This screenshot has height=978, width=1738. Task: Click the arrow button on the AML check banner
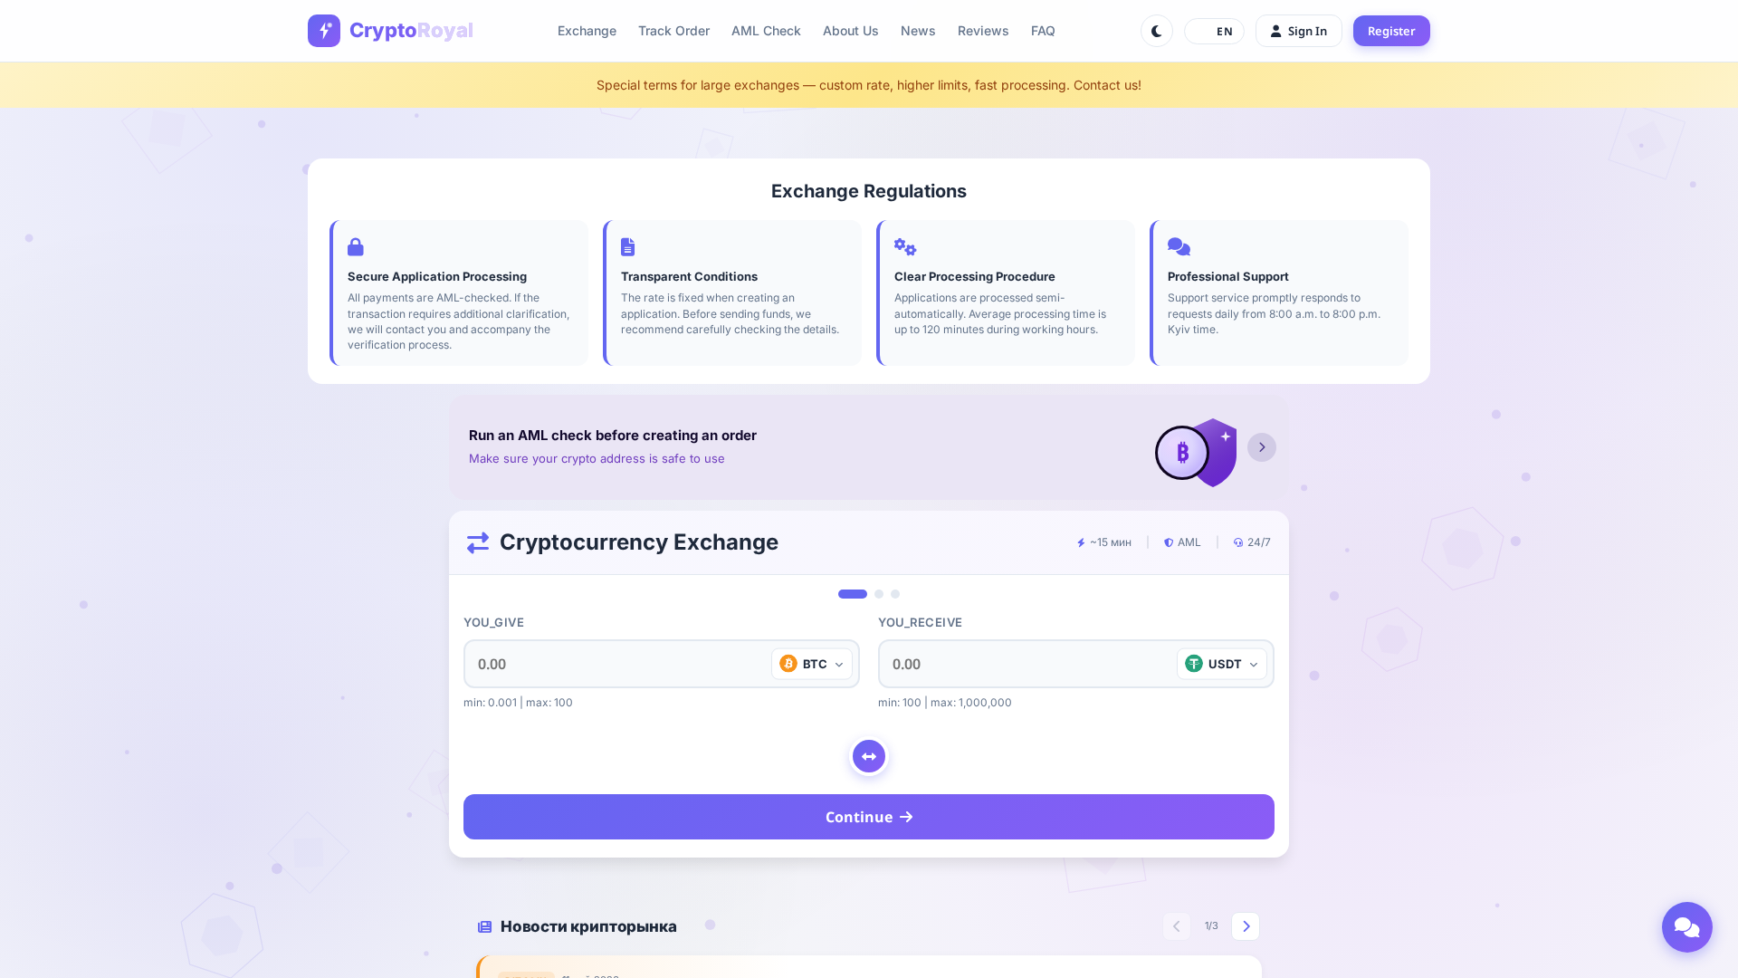pos(1262,447)
